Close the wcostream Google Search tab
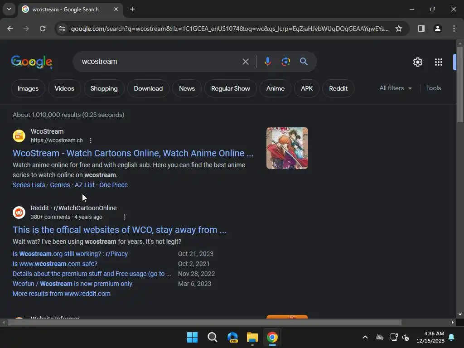464x348 pixels. [x=116, y=9]
